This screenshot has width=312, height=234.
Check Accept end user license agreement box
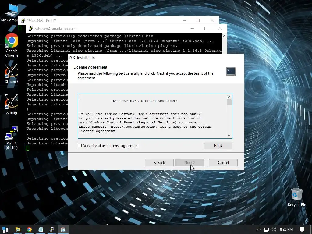[x=80, y=145]
